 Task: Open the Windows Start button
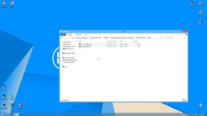tap(2, 114)
